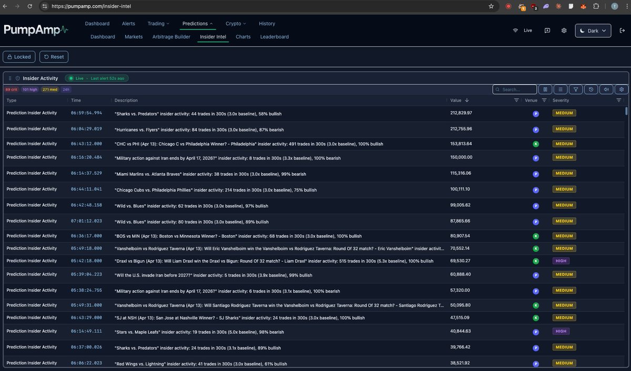
Task: Click the MetaMask fox extension icon
Action: [x=583, y=6]
